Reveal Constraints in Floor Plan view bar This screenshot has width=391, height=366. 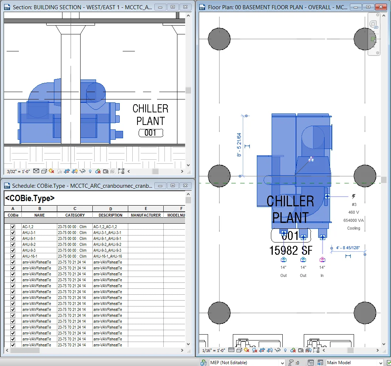pos(316,350)
